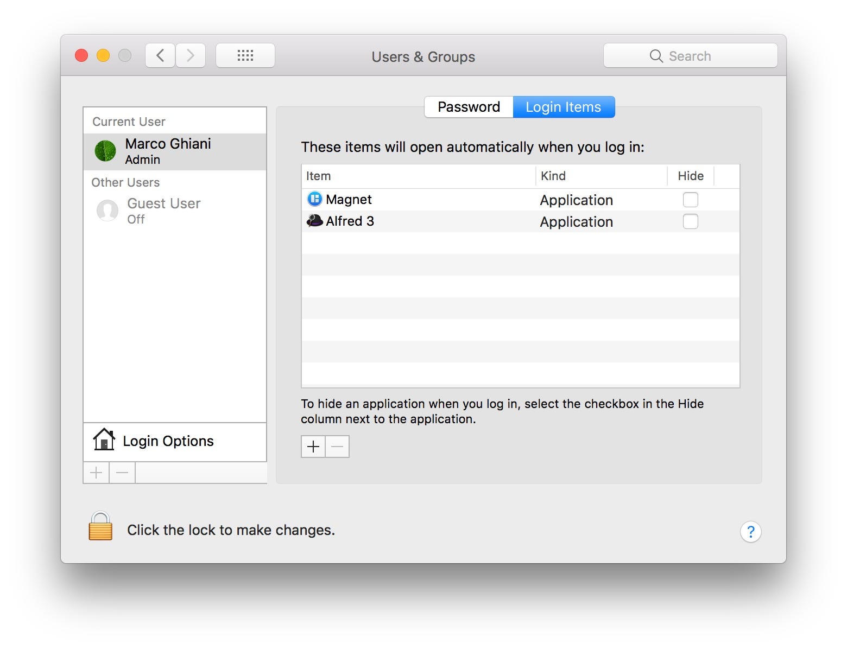
Task: Go forward with the right chevron button
Action: tap(191, 55)
